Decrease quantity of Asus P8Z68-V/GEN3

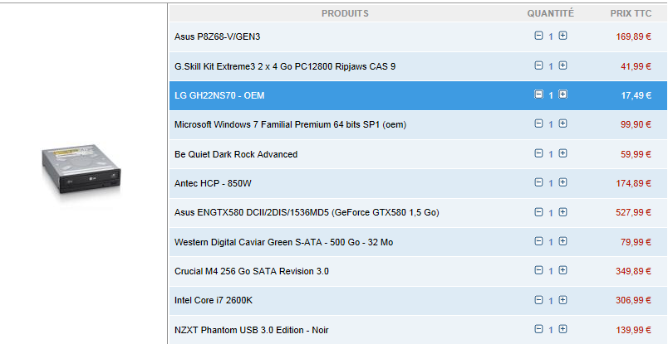click(538, 36)
